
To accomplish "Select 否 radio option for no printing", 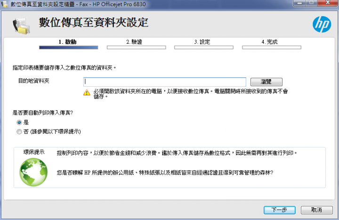I will (19, 131).
